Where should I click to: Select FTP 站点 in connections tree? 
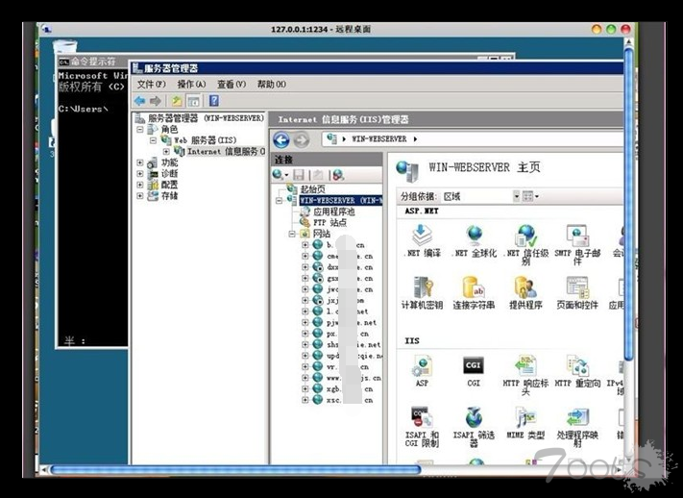click(329, 222)
